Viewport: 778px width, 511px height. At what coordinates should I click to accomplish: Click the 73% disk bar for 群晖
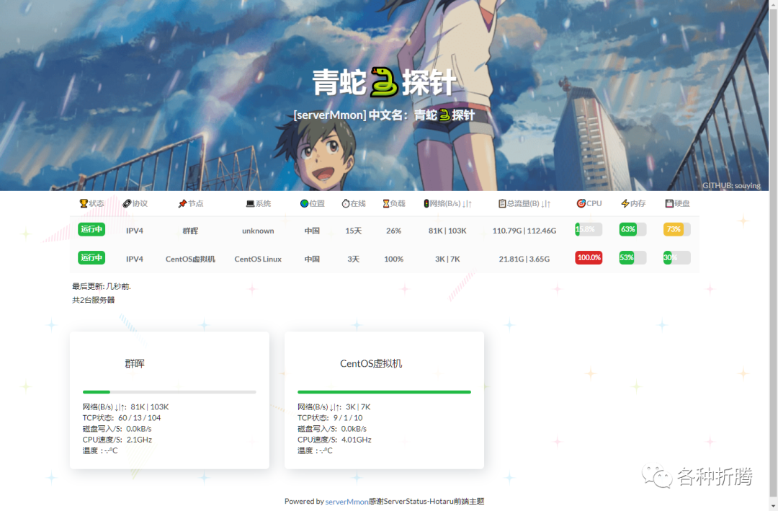tap(676, 229)
